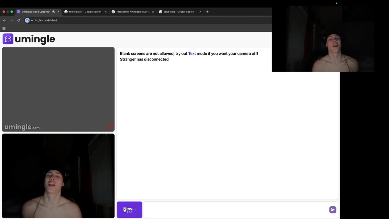Viewport: 389px width, 219px height.
Task: Click the 'Text' mode link in chat
Action: 192,54
